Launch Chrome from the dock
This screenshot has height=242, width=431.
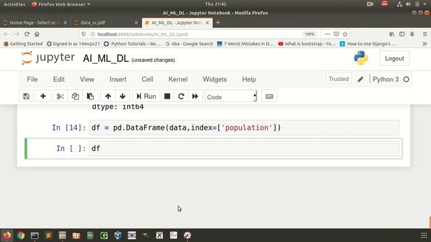pos(21,235)
